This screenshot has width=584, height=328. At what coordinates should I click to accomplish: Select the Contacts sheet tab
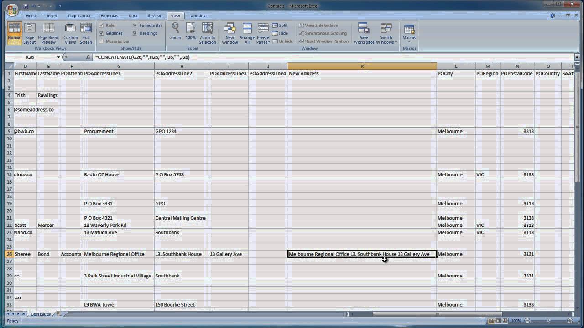click(41, 314)
